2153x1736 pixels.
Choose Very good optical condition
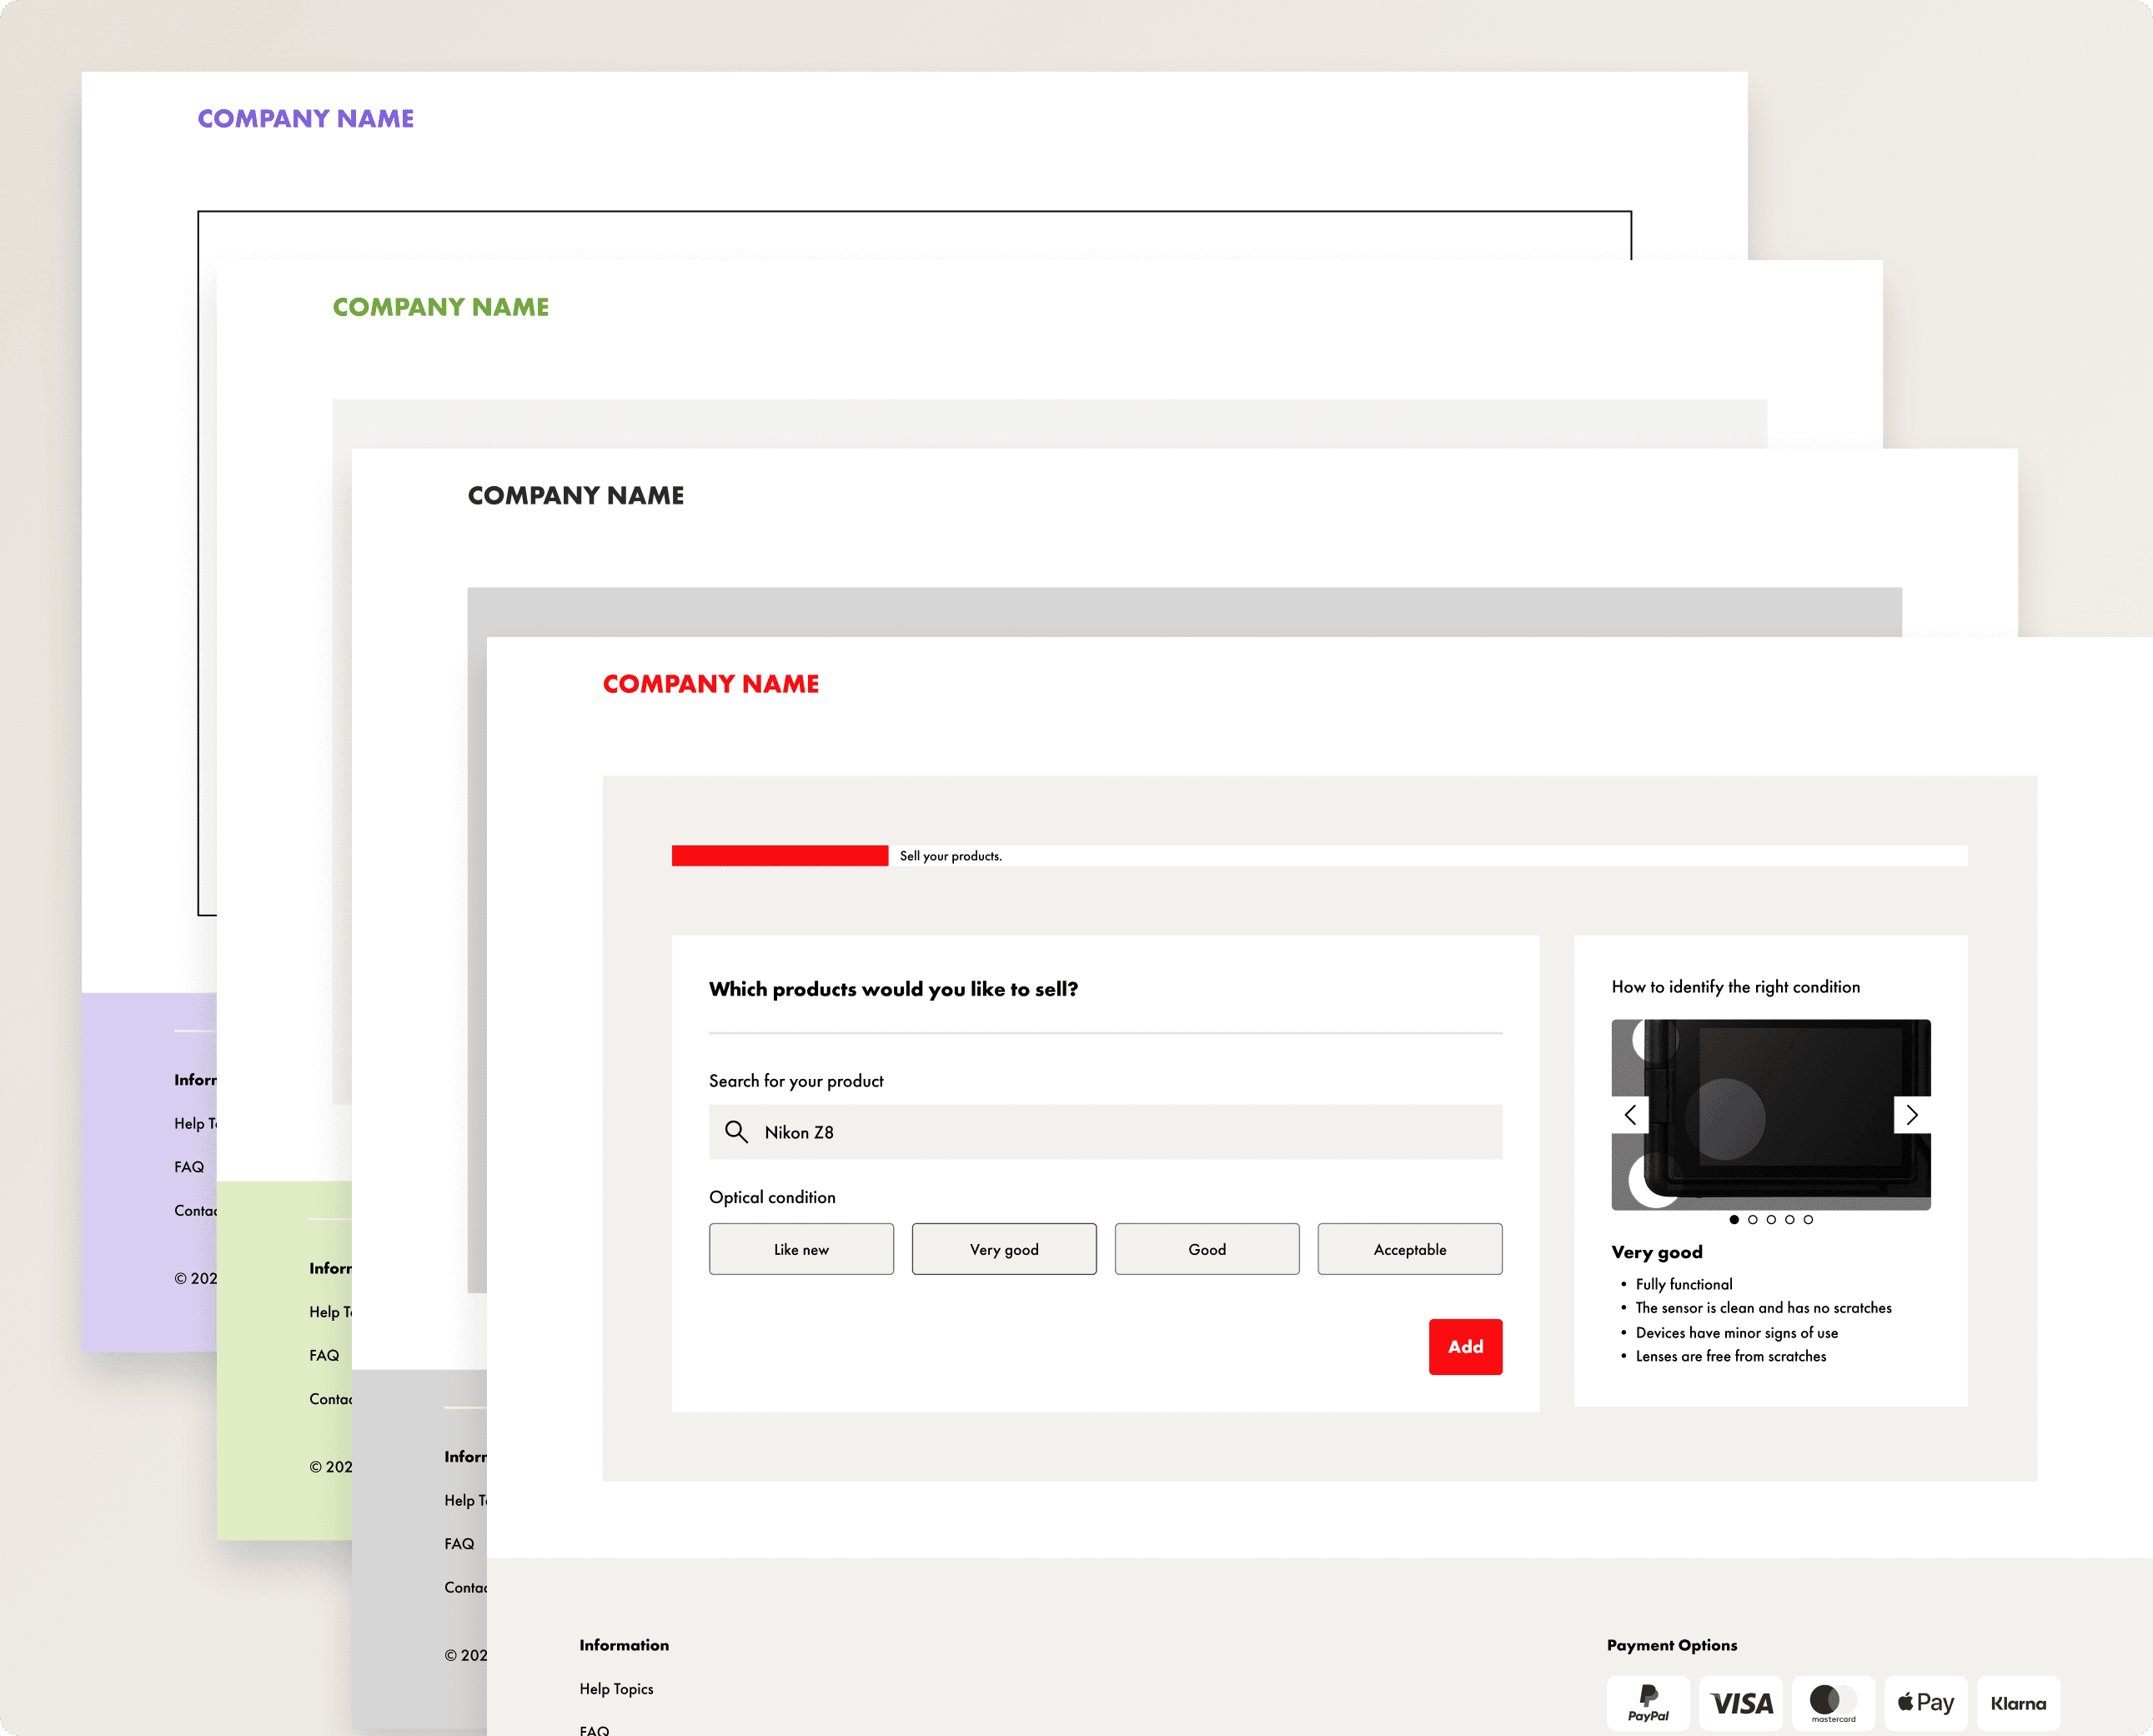coord(1004,1249)
